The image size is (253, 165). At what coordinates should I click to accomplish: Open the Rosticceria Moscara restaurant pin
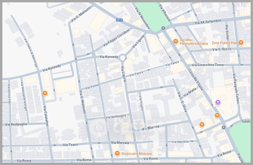(x=117, y=153)
